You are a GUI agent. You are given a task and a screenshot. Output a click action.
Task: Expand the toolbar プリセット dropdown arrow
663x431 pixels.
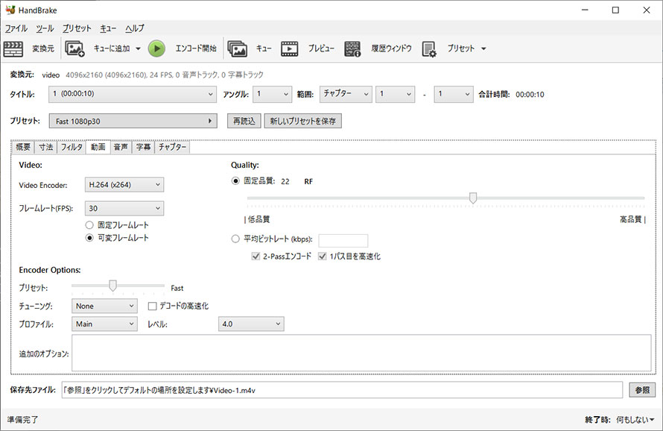[x=483, y=48]
